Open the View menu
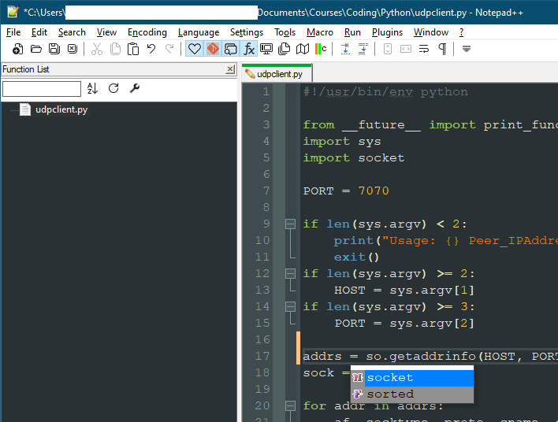This screenshot has width=558, height=422. coord(106,32)
